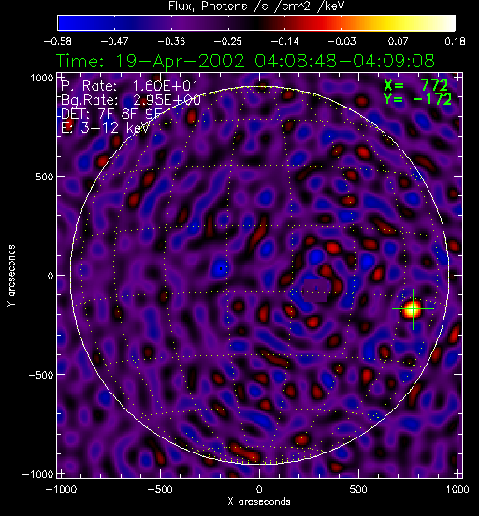Click the Y arcseconds axis label

click(11, 276)
